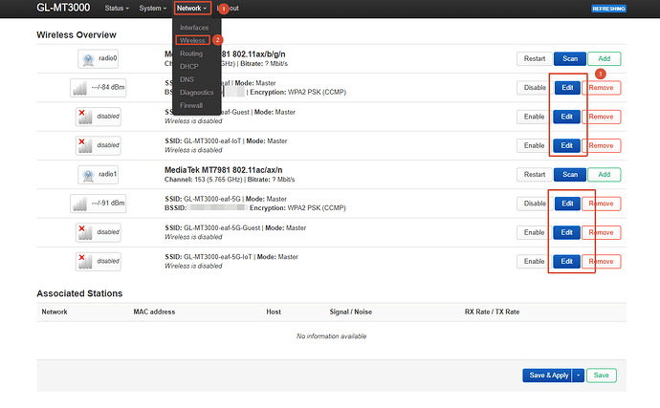Image resolution: width=660 pixels, height=408 pixels.
Task: Click the disabled signal icon for the 5G-Guest SSID
Action: [99, 232]
